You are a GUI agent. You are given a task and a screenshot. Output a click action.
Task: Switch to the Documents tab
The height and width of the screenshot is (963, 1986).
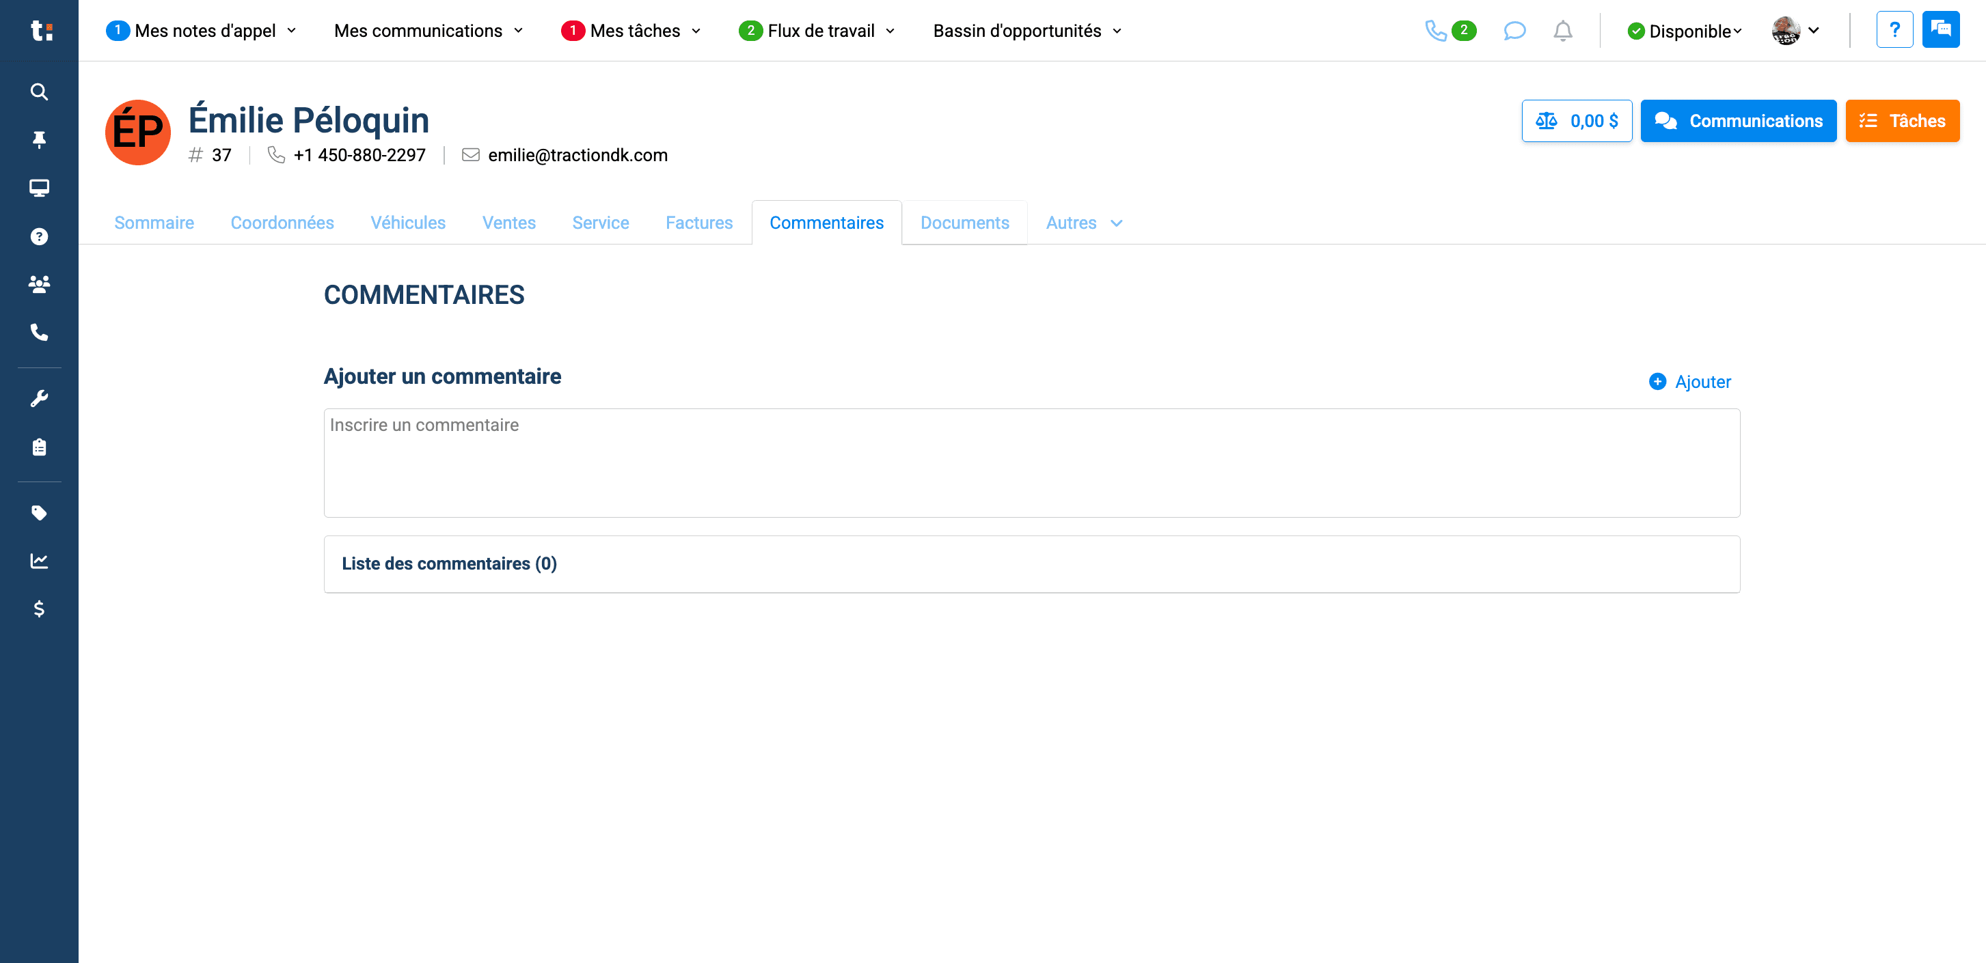(x=964, y=223)
